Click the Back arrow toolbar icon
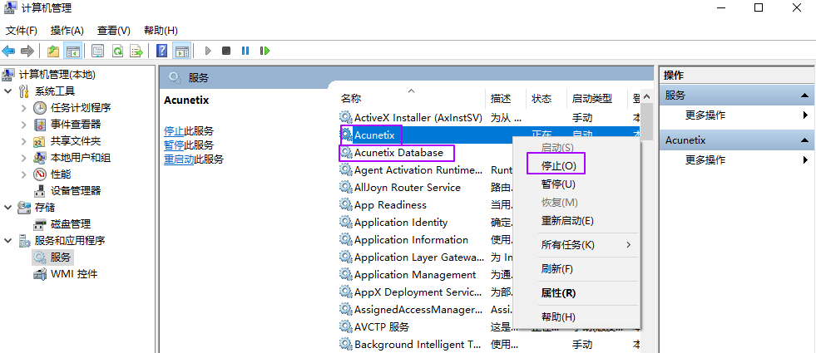The height and width of the screenshot is (353, 816). pos(9,51)
